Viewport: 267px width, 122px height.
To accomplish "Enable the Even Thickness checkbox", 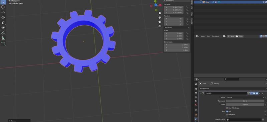I will 227,108.
